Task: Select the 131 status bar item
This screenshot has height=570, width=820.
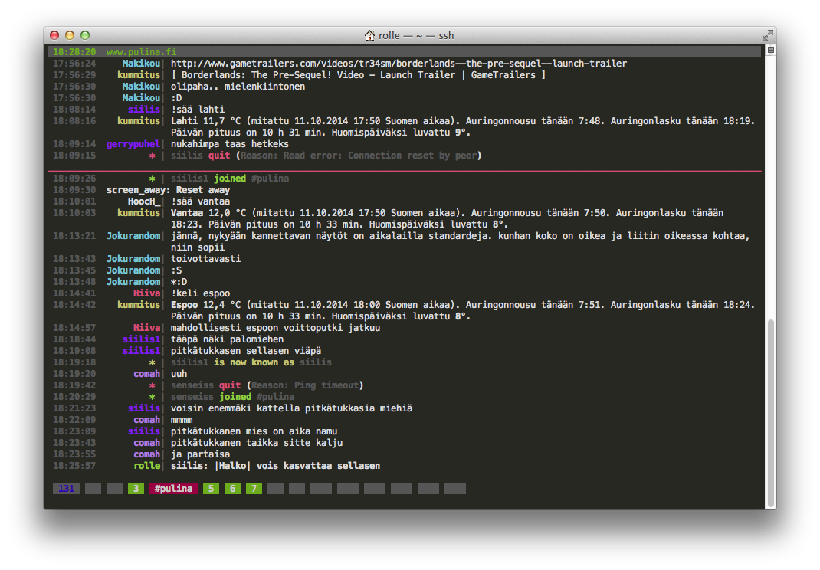Action: click(x=67, y=489)
